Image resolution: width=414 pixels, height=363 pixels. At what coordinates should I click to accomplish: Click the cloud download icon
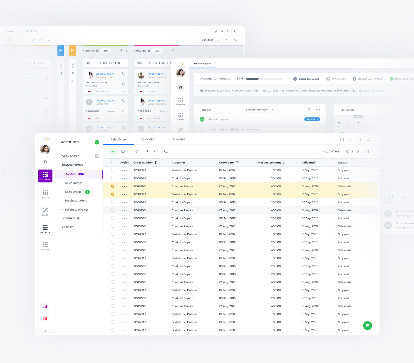point(166,152)
